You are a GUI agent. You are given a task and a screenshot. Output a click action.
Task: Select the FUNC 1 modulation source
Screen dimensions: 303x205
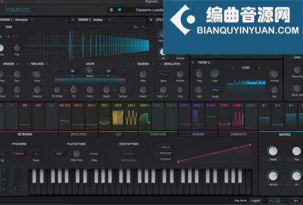144,116
